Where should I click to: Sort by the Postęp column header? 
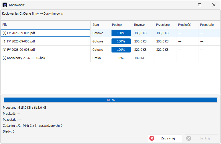(x=121, y=25)
